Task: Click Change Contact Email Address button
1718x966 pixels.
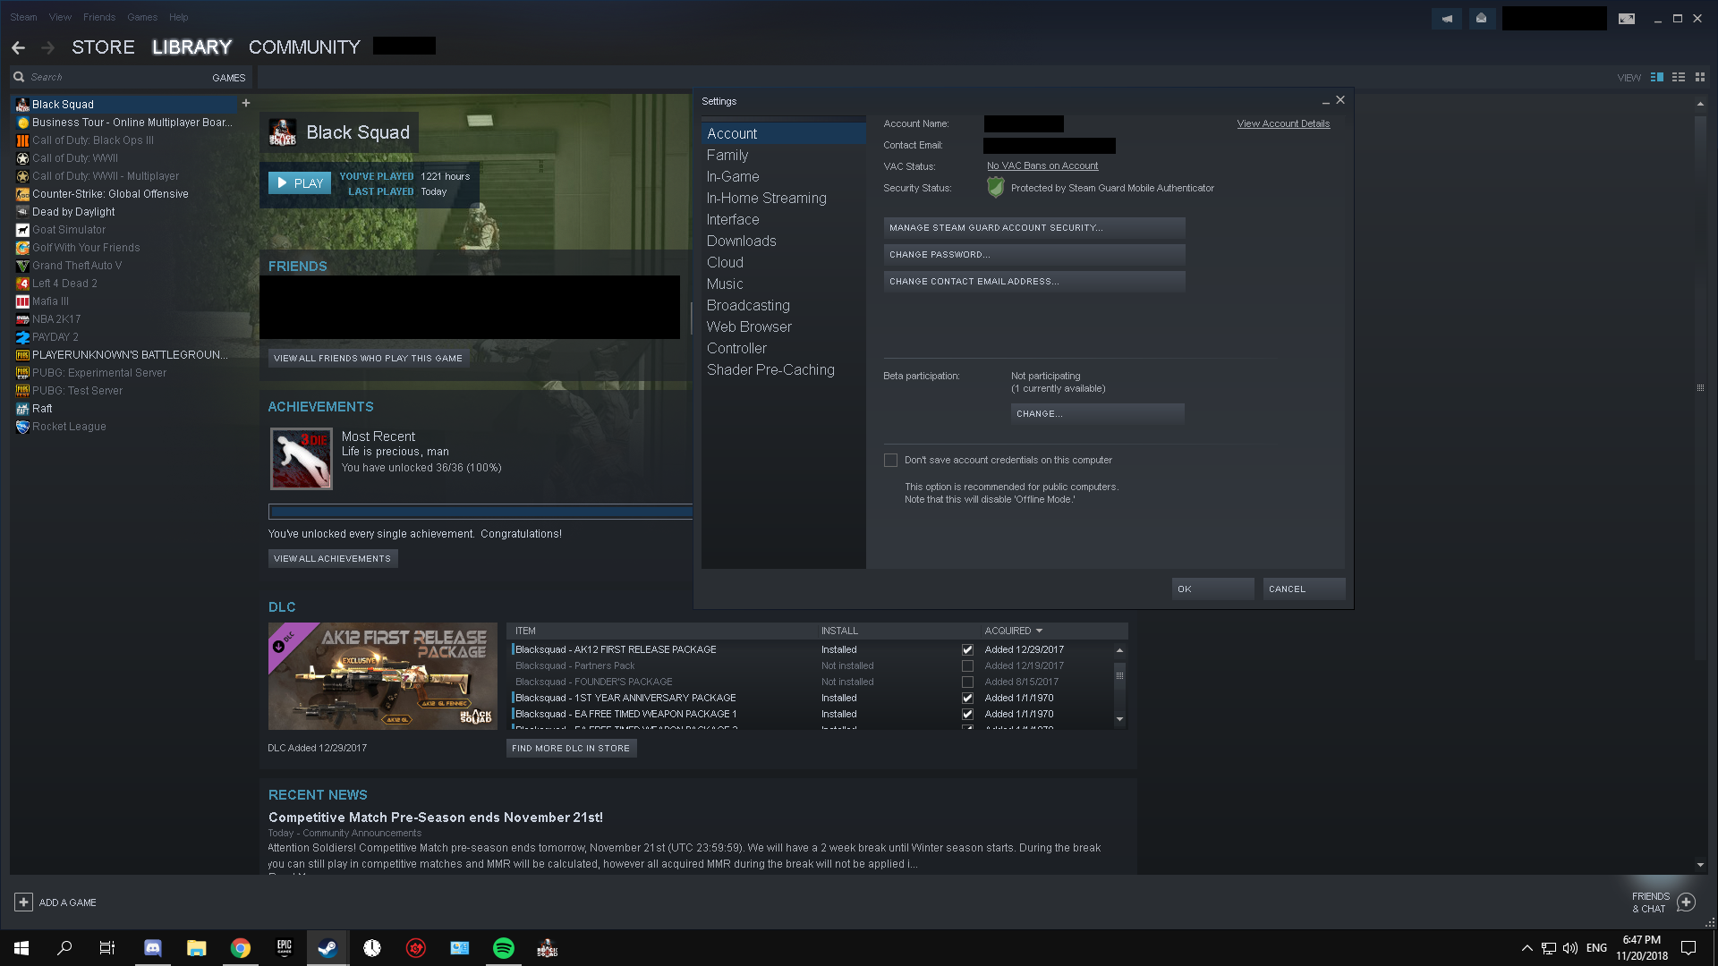Action: pos(1034,282)
